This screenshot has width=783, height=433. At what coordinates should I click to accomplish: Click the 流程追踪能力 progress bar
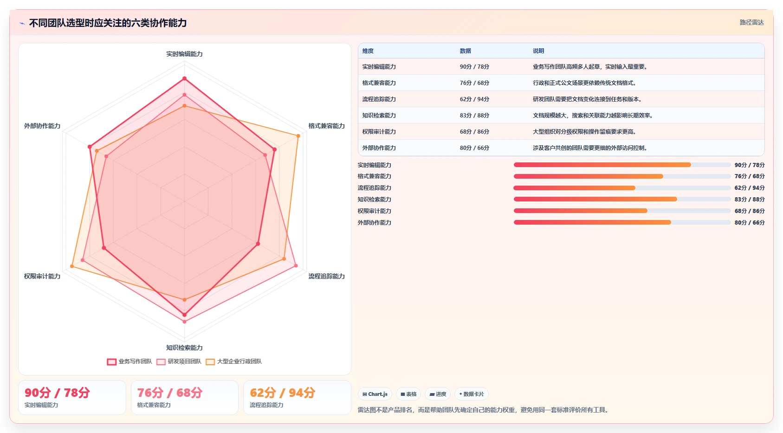[622, 188]
